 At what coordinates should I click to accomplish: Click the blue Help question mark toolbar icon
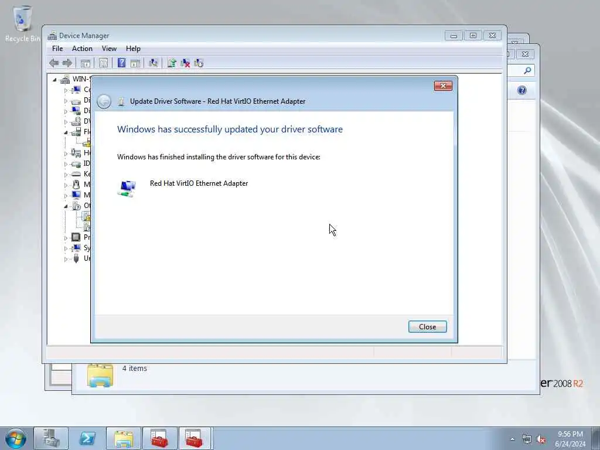point(121,63)
